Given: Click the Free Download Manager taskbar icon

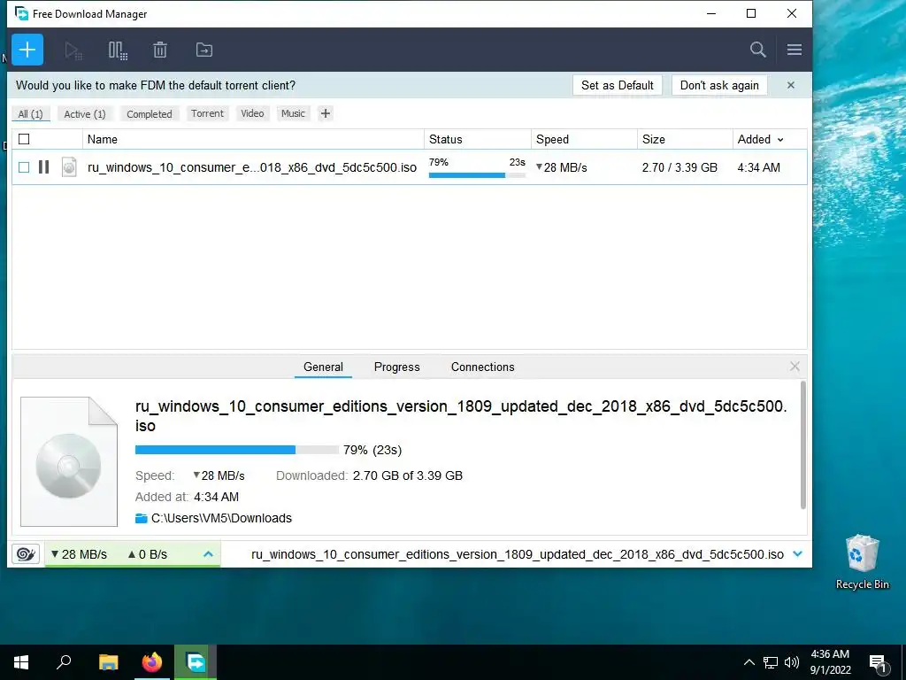Looking at the screenshot, I should (196, 662).
